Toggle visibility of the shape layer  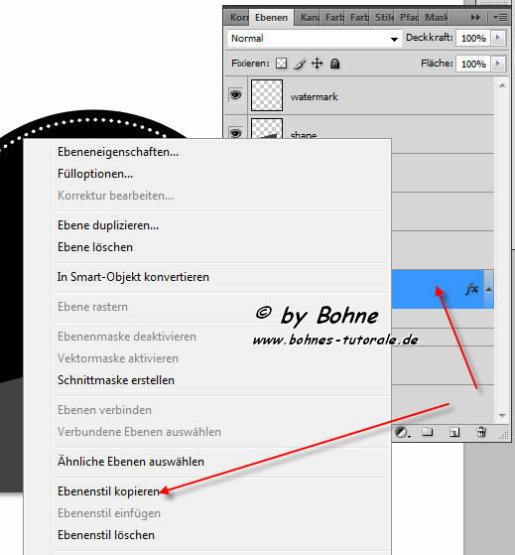(236, 133)
